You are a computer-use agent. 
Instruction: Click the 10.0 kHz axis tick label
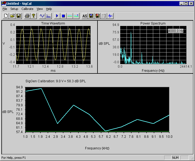(169, 137)
